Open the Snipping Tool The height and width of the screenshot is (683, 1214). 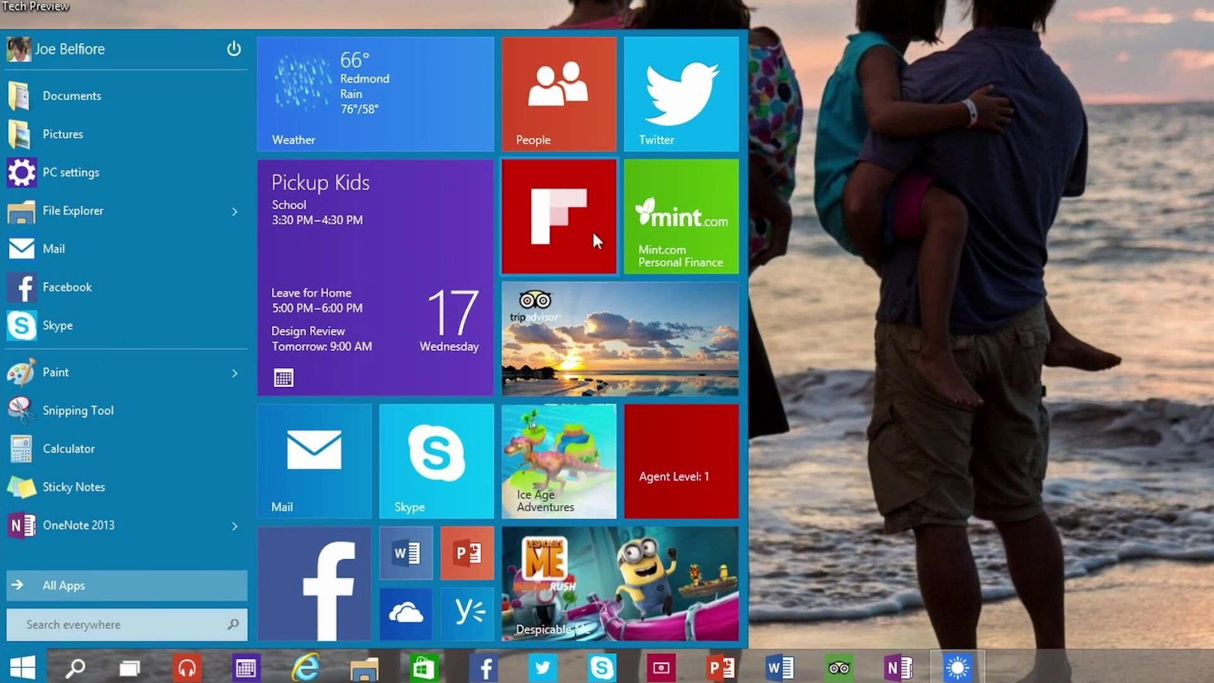tap(78, 410)
